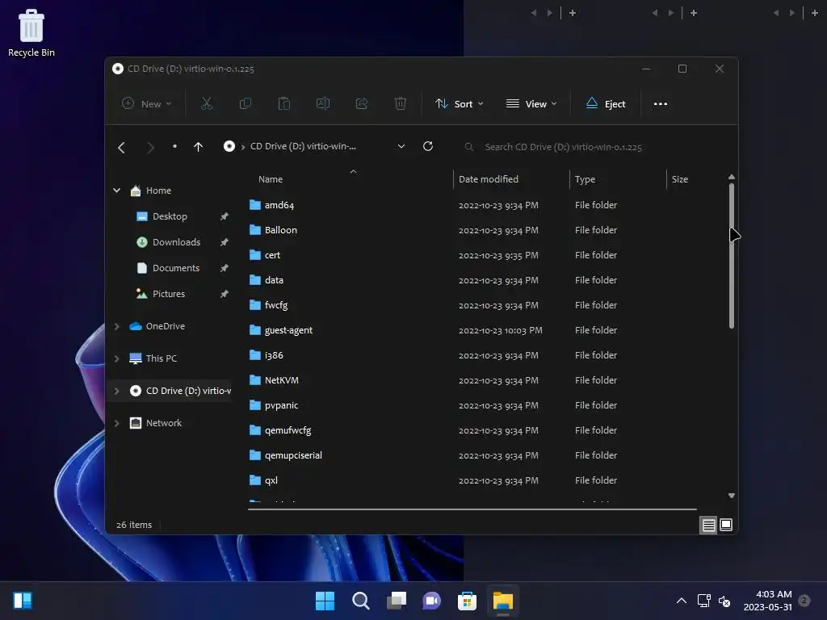
Task: Click the vertical scrollbar thumb of file list
Action: (732, 256)
